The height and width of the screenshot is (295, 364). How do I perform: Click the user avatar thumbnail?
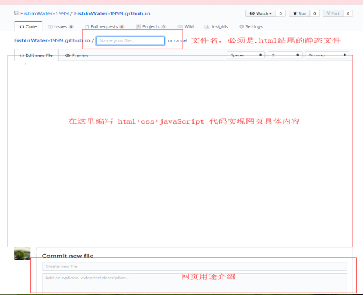click(23, 253)
